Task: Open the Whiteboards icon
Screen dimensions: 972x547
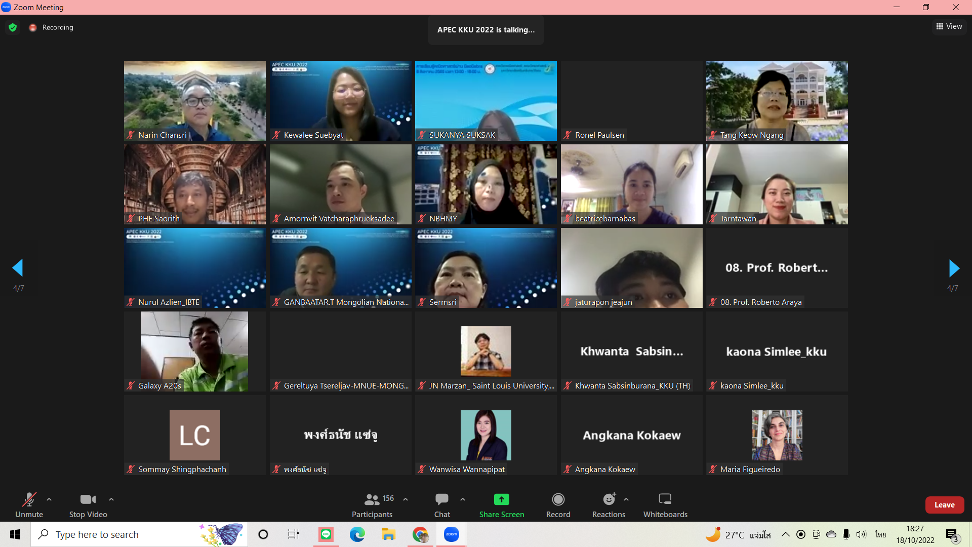Action: click(x=665, y=499)
